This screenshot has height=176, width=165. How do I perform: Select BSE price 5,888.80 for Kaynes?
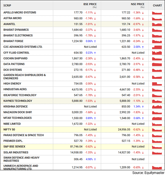coord(77,101)
